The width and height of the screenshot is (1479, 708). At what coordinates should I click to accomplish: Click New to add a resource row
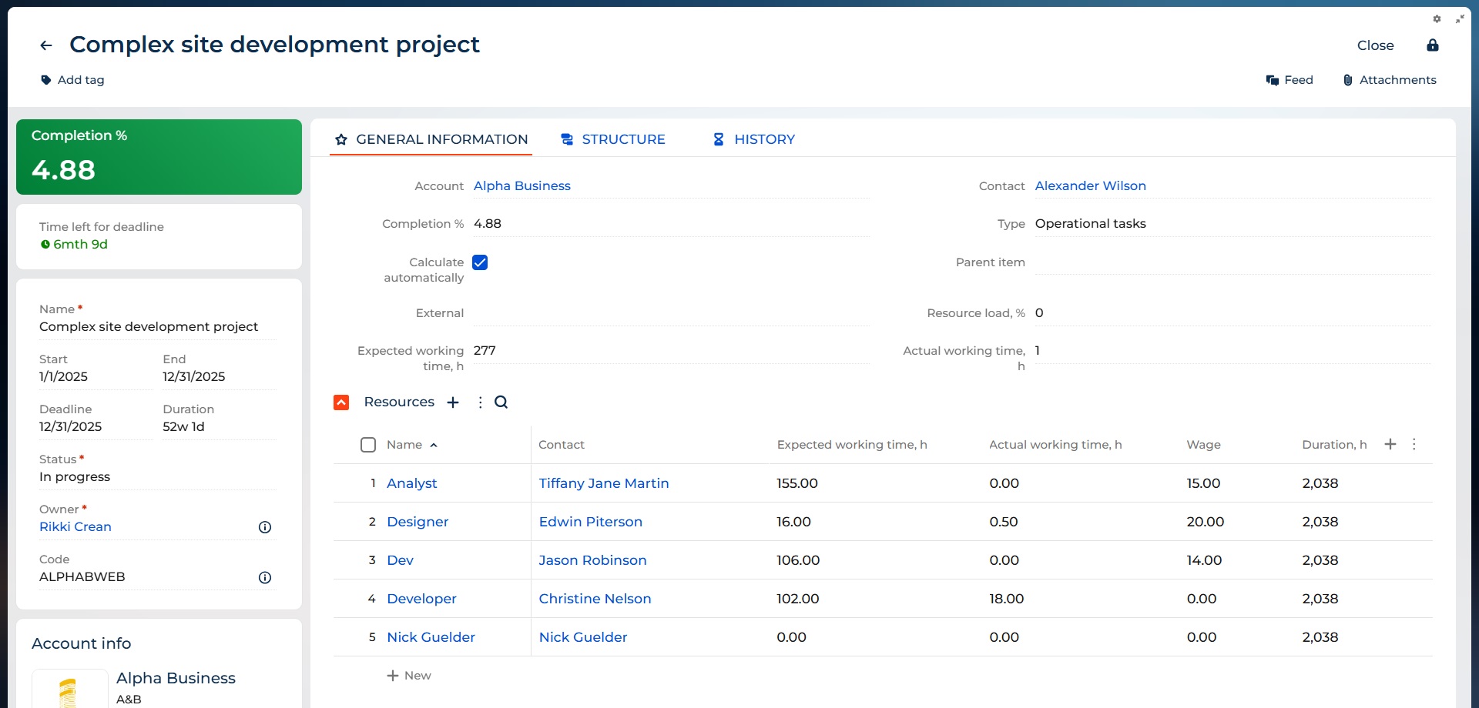[x=409, y=676]
